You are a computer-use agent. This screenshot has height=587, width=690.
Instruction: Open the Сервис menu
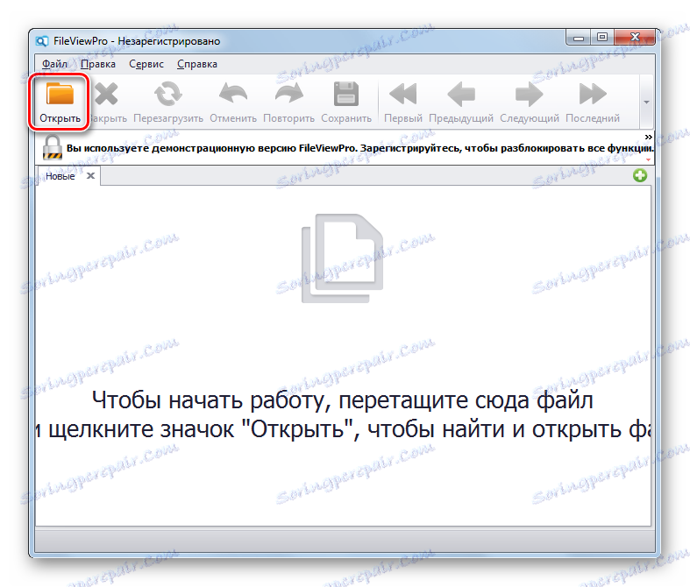point(146,64)
